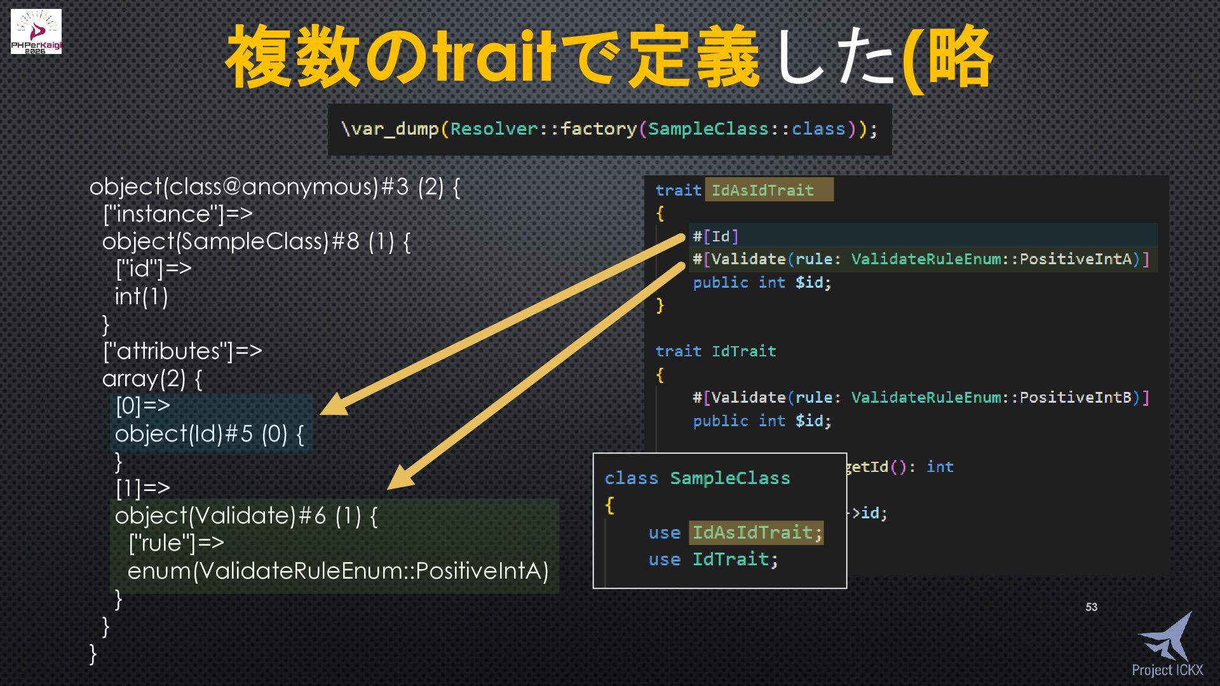Click "use IdAsIdTrait;" in SampleClass
The width and height of the screenshot is (1220, 686).
(735, 532)
